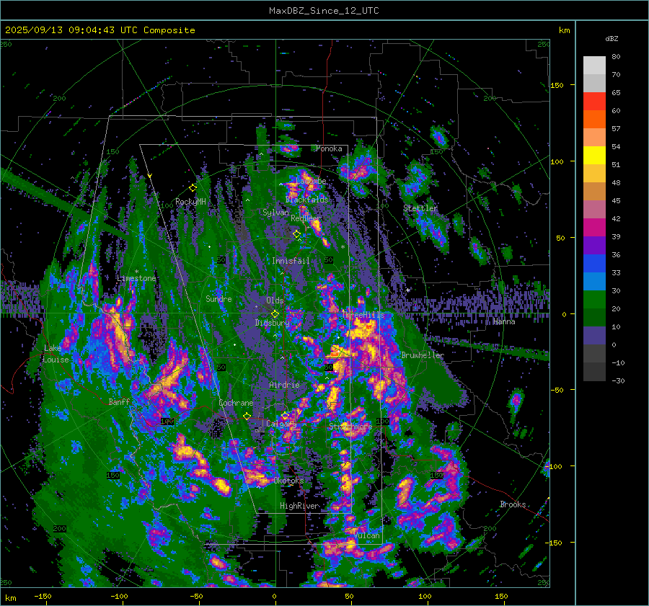The width and height of the screenshot is (649, 606).
Task: Click the Cochrane label
Action: (x=236, y=403)
